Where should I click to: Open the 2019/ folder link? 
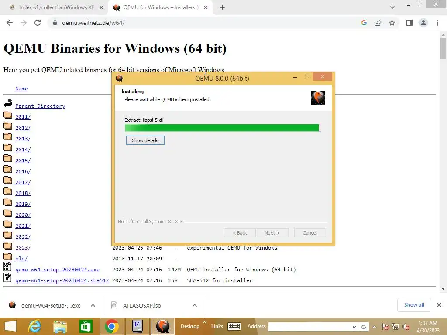[23, 204]
